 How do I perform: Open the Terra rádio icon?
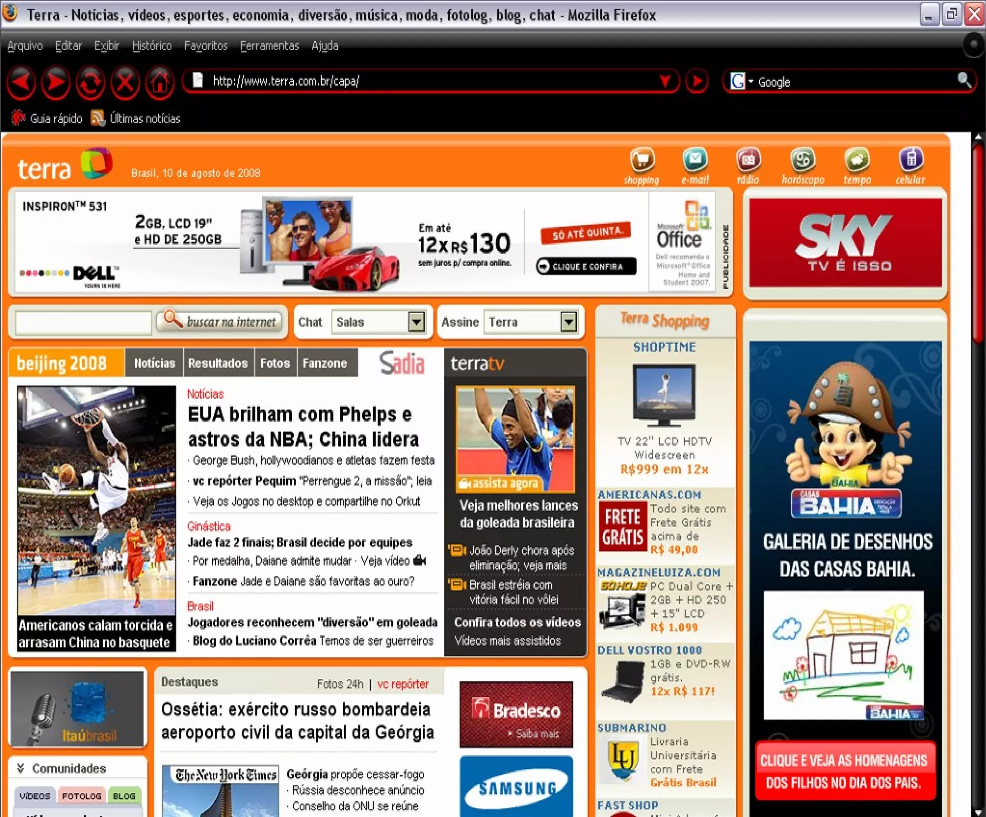click(x=748, y=160)
